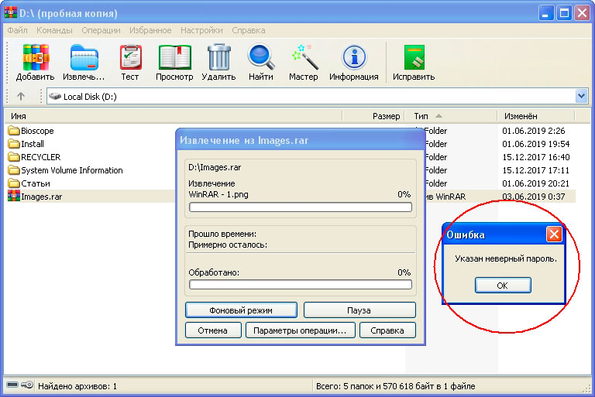Click the Извлечь (Extract) toolbar icon
This screenshot has height=397, width=595.
(x=84, y=57)
